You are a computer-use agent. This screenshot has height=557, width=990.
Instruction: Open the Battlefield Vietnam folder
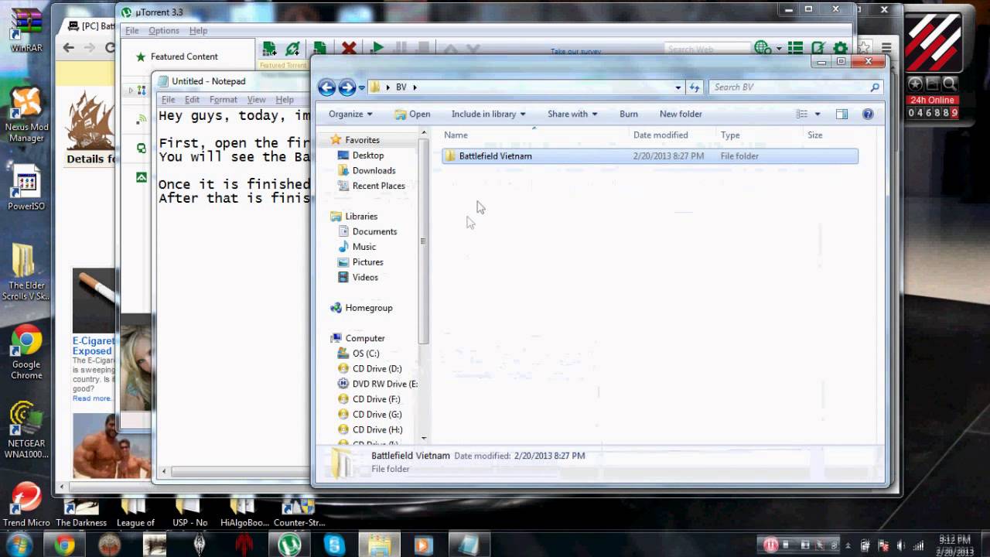pos(495,155)
